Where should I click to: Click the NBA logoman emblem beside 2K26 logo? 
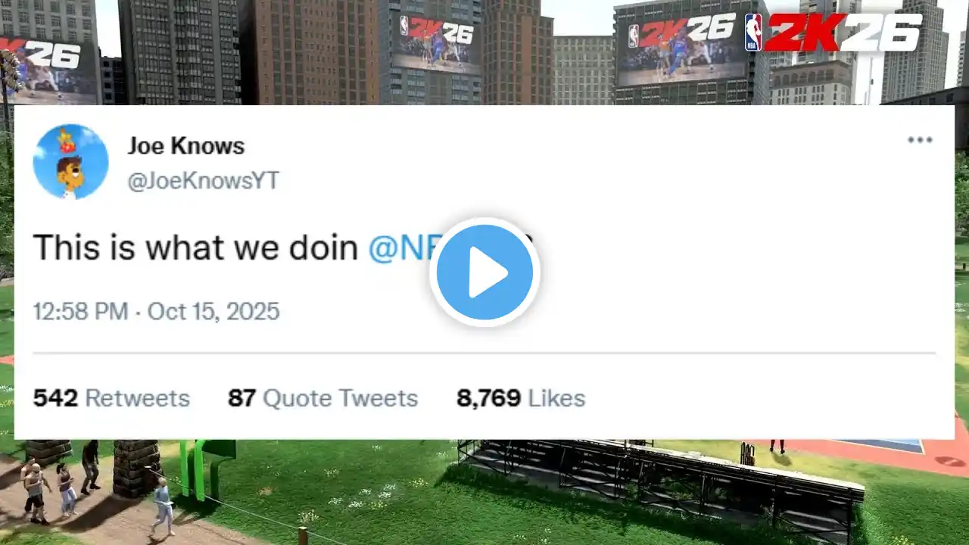[753, 32]
